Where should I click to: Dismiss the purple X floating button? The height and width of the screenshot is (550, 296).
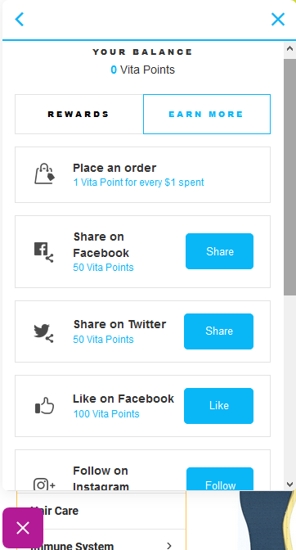coord(23,528)
